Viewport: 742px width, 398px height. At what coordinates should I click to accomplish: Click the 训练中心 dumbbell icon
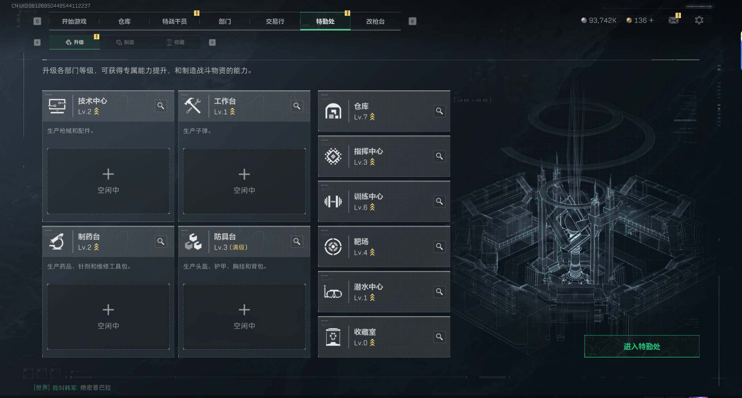(x=333, y=202)
